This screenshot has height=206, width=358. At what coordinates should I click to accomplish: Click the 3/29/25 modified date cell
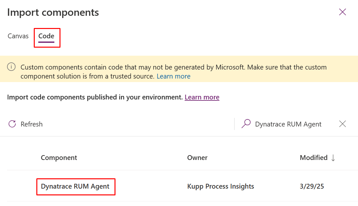coord(312,186)
